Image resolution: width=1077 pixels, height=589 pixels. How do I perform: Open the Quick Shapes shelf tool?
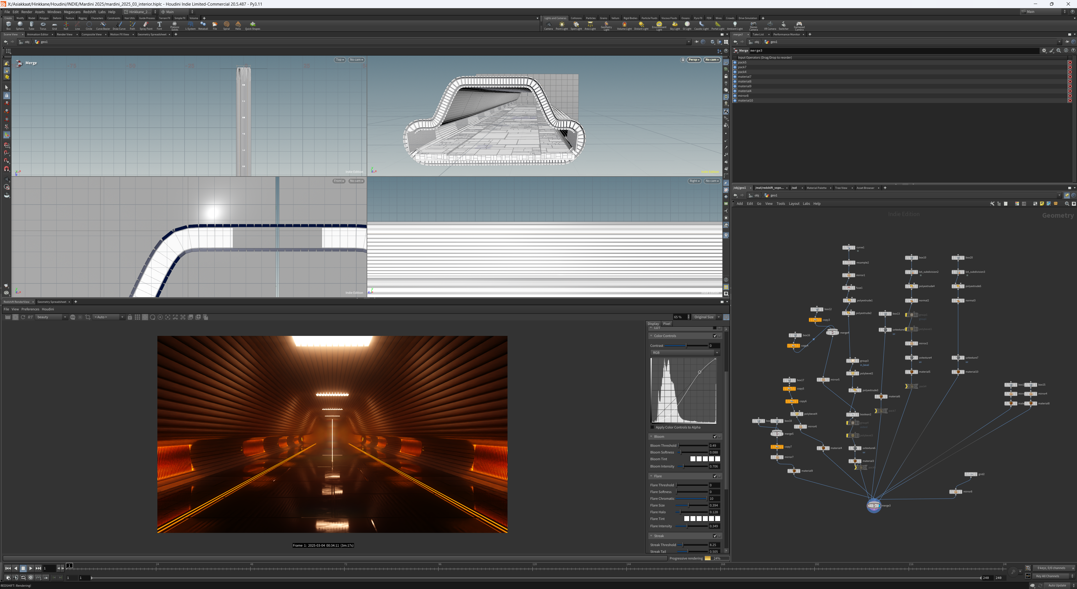click(x=252, y=26)
